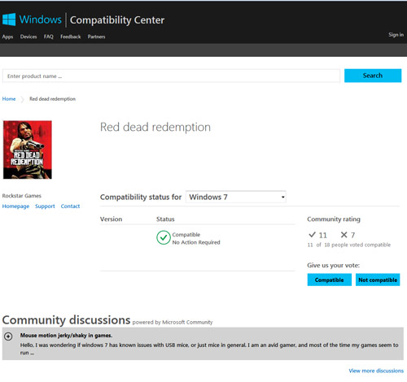This screenshot has height=382, width=407.
Task: Click the Version column header
Action: (x=112, y=219)
